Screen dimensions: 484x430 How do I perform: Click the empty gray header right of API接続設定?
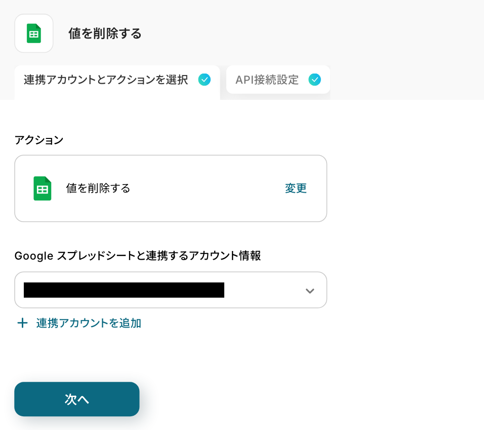pyautogui.click(x=405, y=80)
